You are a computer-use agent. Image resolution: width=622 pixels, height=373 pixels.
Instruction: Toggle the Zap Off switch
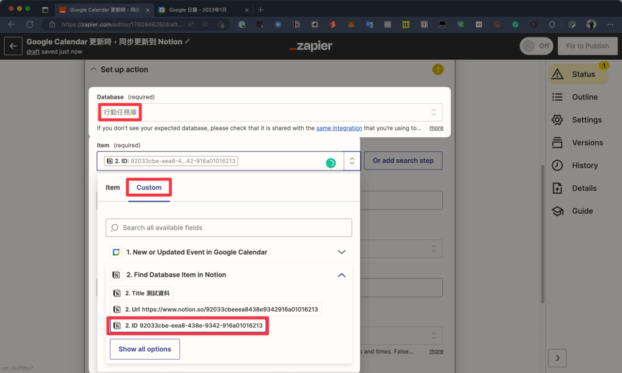click(x=536, y=46)
